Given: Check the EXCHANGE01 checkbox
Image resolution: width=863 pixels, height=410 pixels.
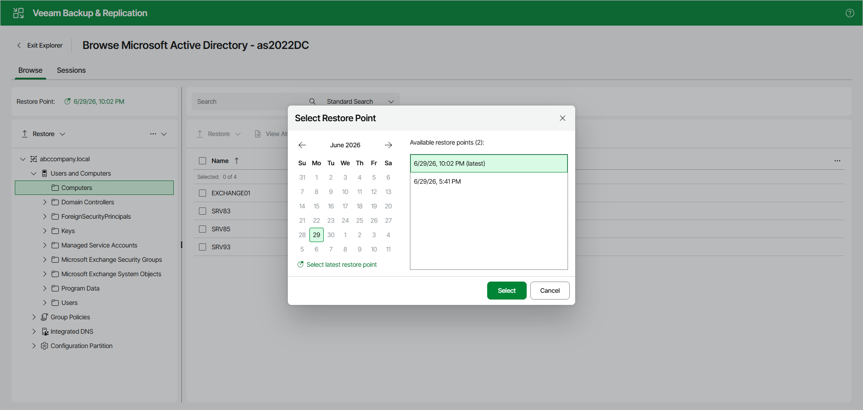Looking at the screenshot, I should (x=203, y=193).
